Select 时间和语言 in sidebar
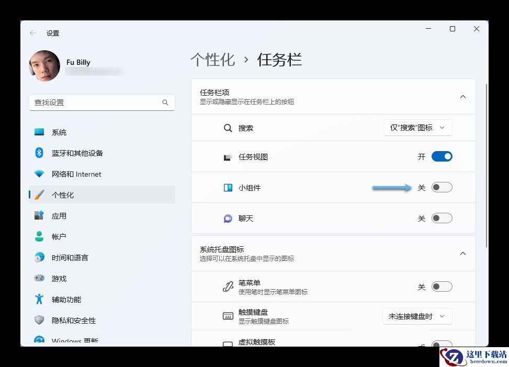509x367 pixels. coord(102,257)
